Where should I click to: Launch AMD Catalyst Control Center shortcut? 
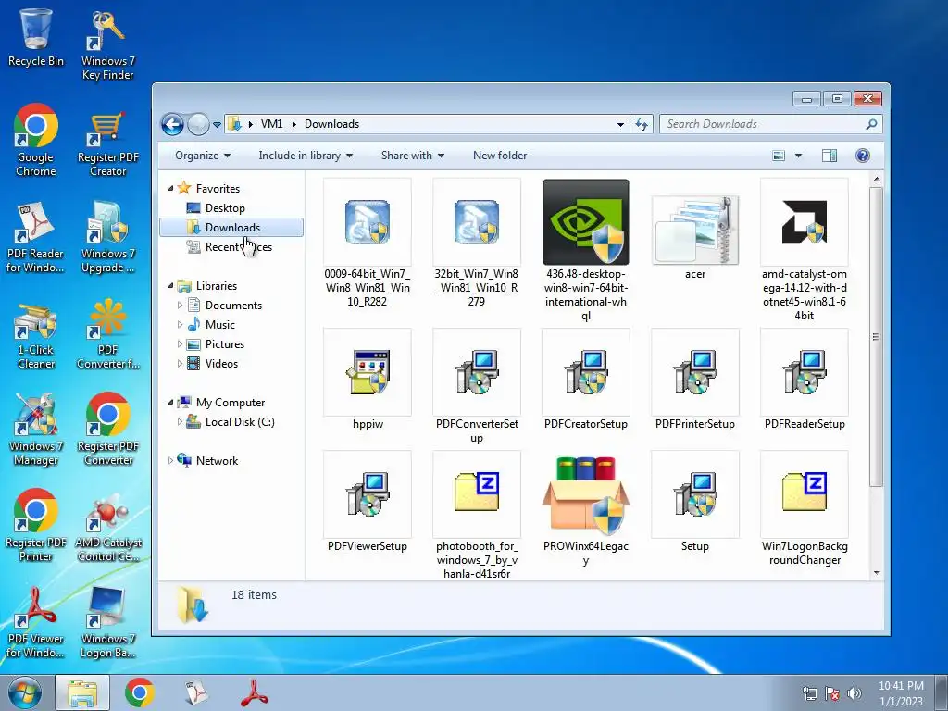pyautogui.click(x=107, y=529)
